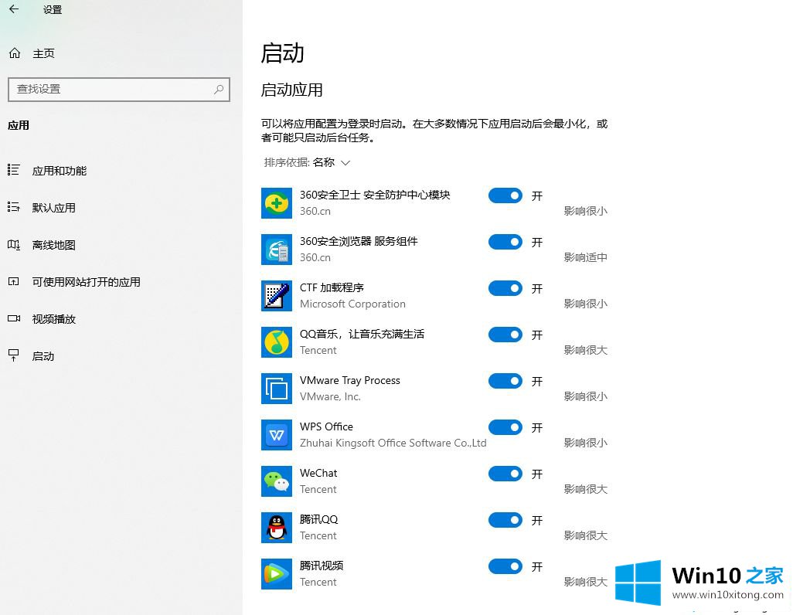Click the 查找设置 search box
The width and height of the screenshot is (793, 615).
[x=112, y=90]
